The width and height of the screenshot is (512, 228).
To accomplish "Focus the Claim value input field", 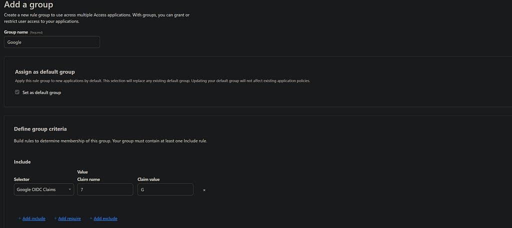I will [165, 189].
